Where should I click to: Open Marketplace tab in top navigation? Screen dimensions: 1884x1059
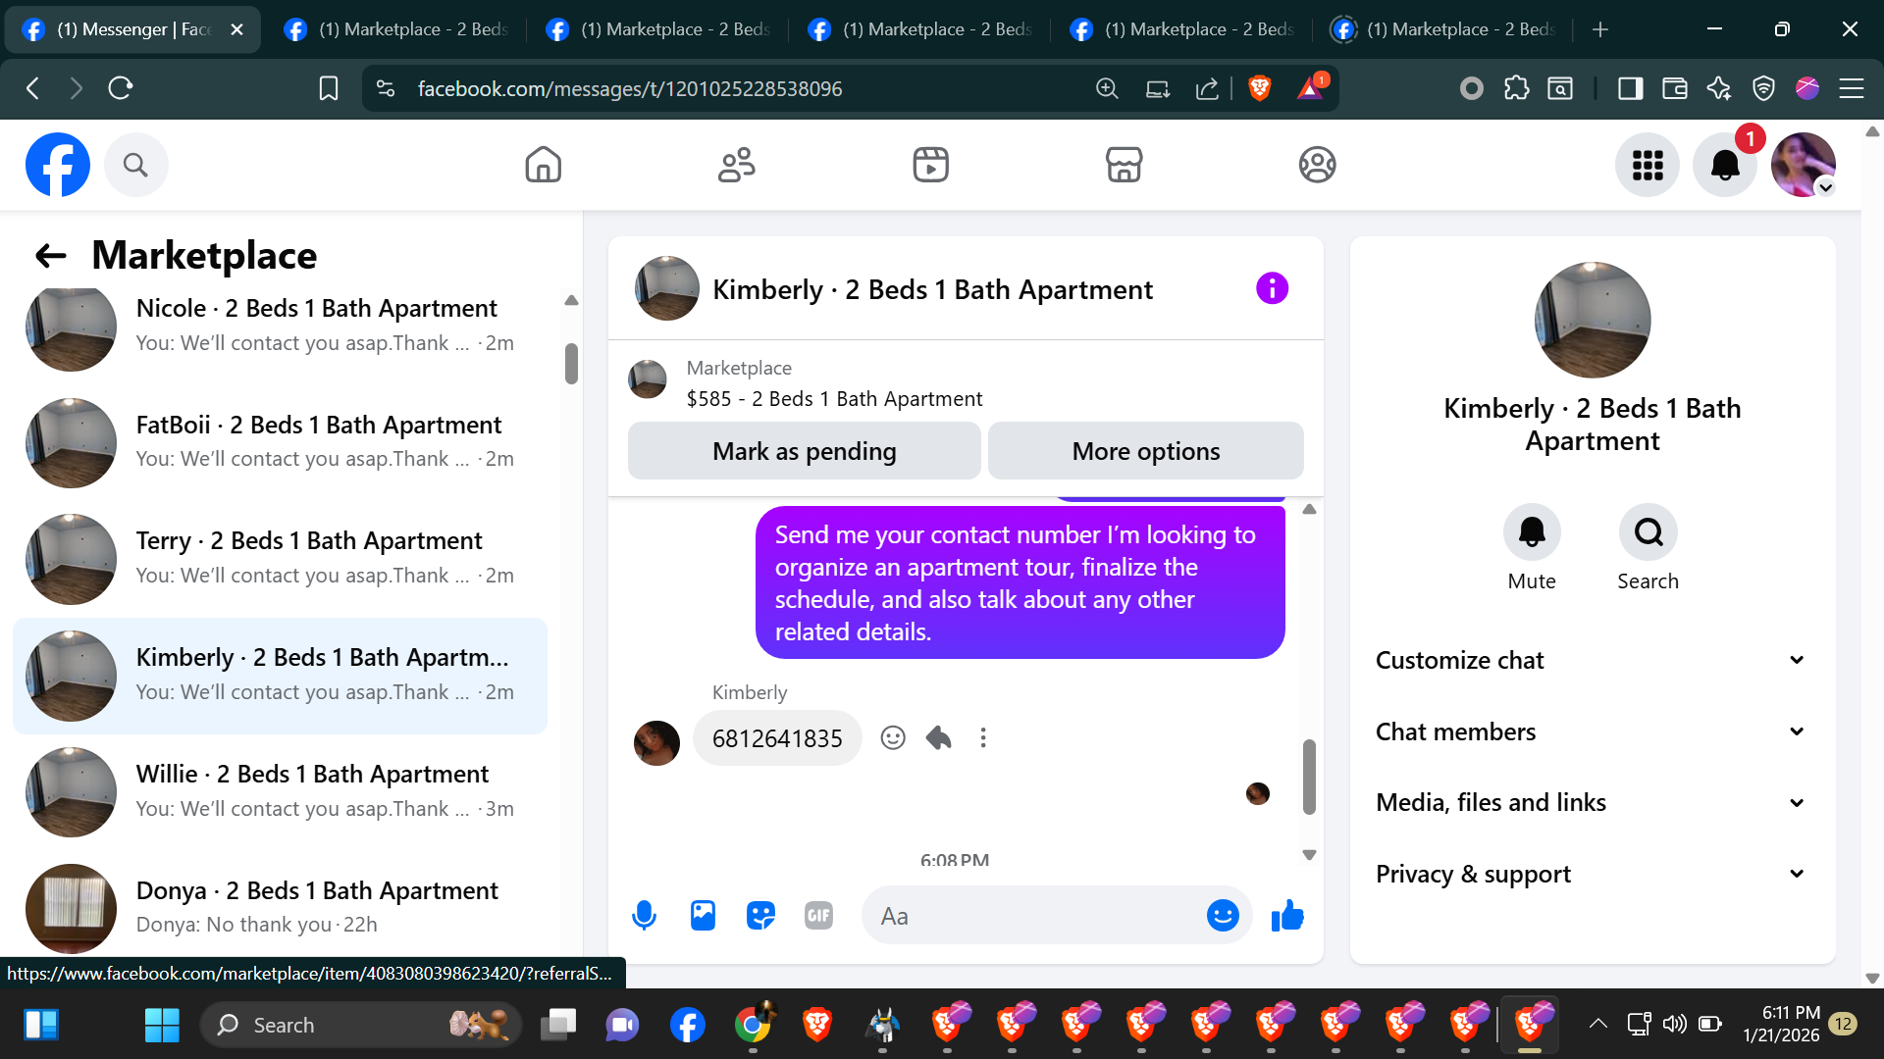[1124, 165]
